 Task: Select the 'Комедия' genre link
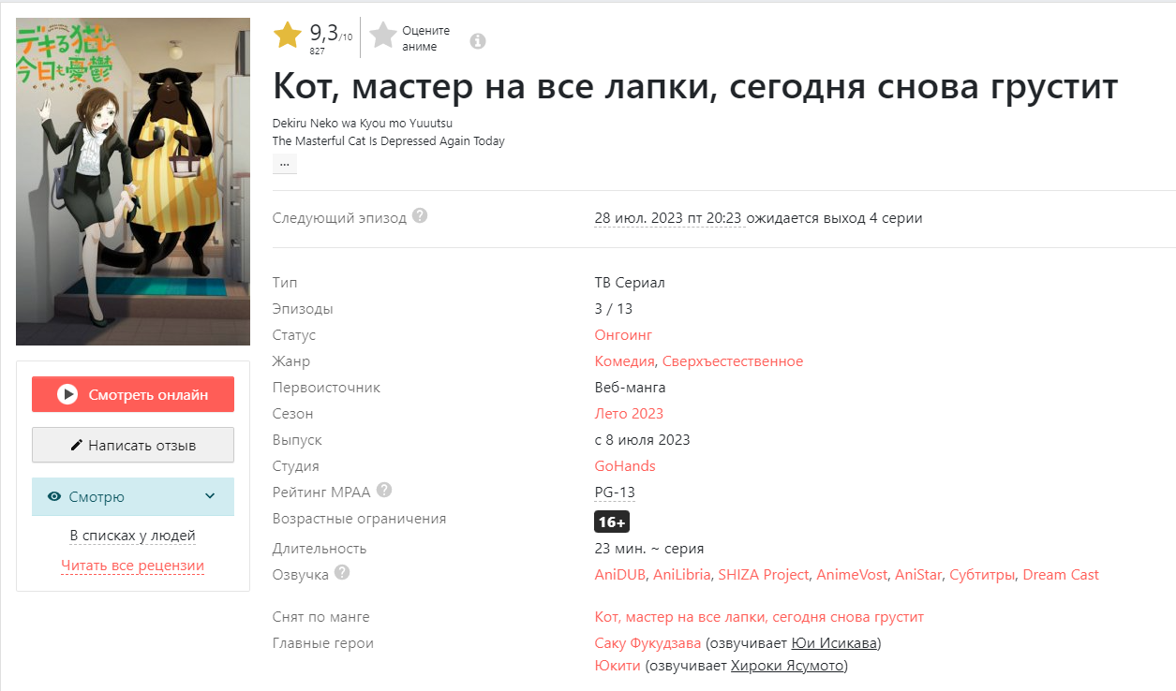coord(624,361)
